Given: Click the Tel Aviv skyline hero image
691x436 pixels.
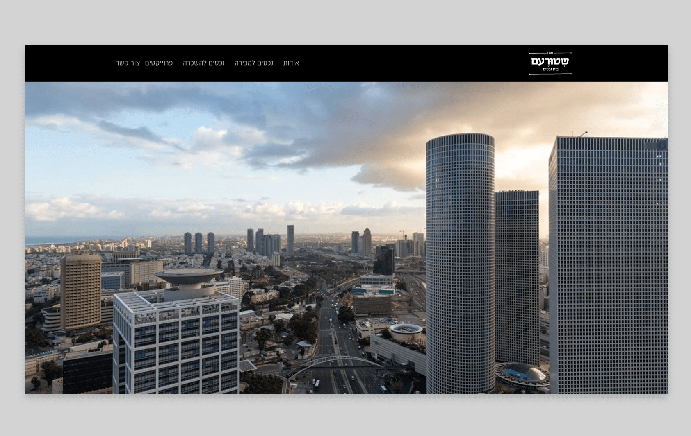Looking at the screenshot, I should coord(347,238).
